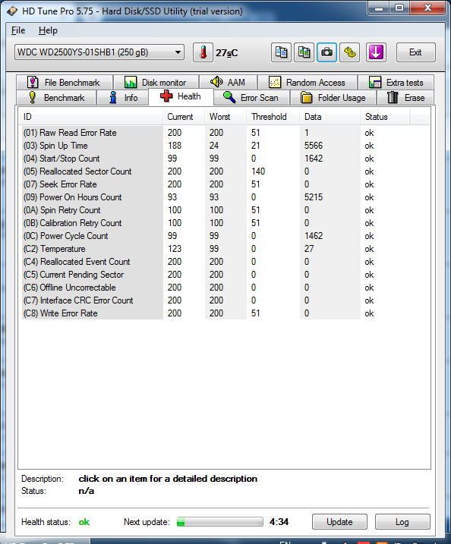This screenshot has width=451, height=544.
Task: Open the Log button
Action: pos(402,522)
